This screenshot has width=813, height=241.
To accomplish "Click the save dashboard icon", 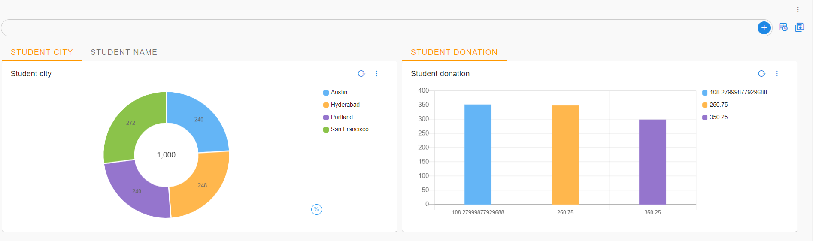I will coord(799,27).
